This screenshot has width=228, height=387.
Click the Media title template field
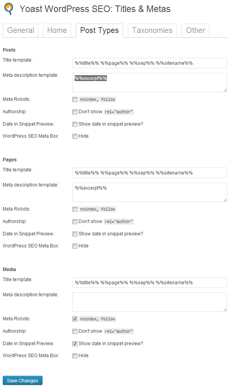pyautogui.click(x=150, y=283)
